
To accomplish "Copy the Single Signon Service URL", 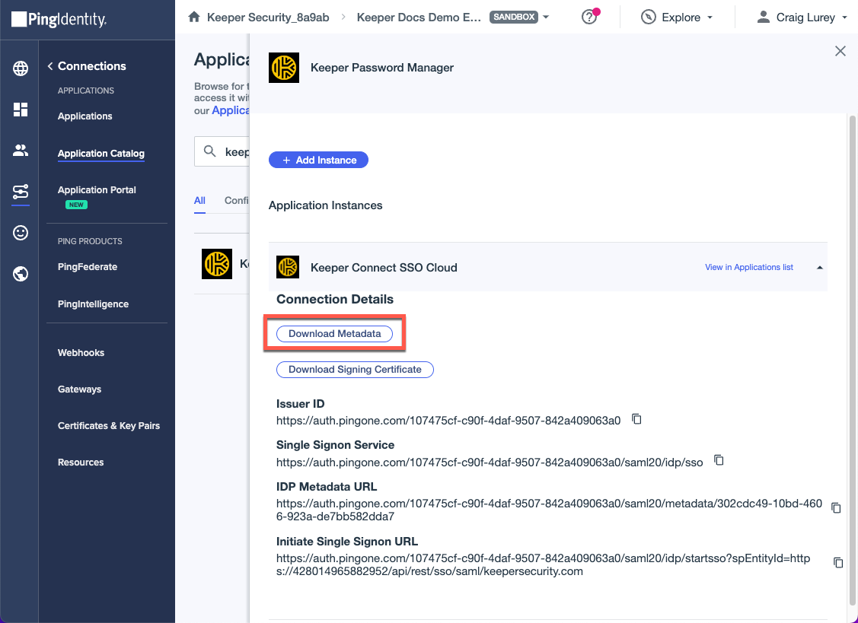I will (x=719, y=460).
